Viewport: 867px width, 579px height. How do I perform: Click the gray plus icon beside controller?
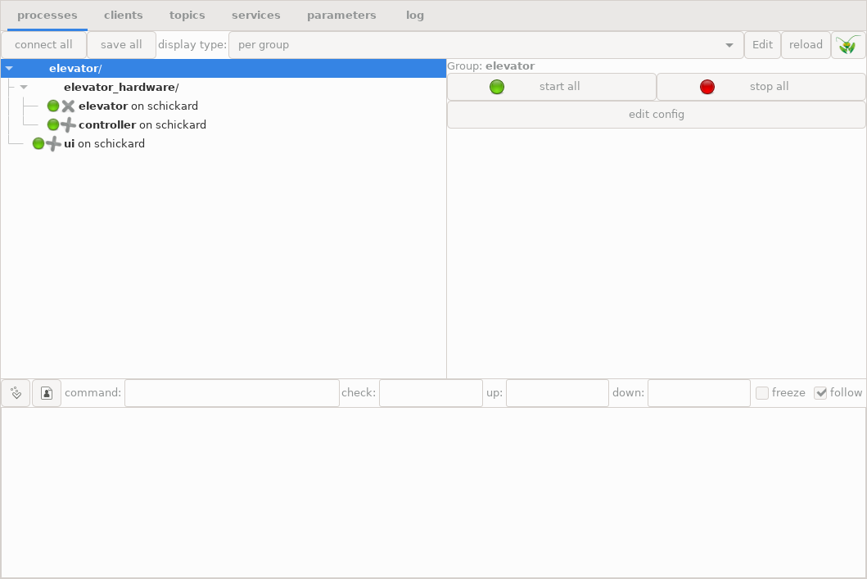[x=68, y=125]
